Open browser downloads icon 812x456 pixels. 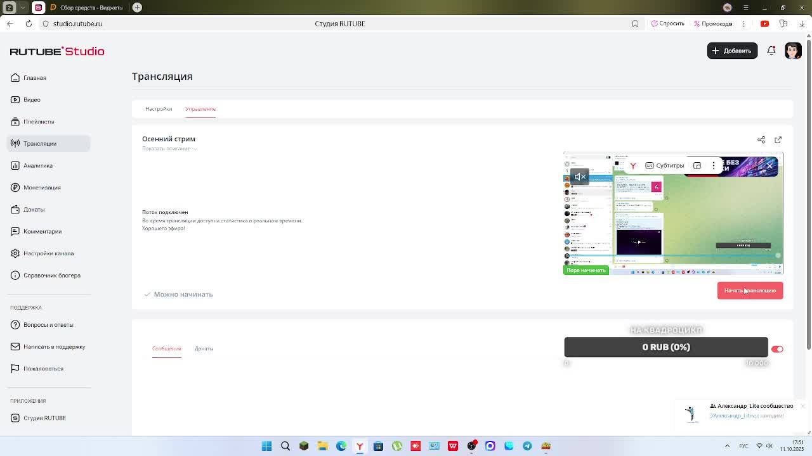(802, 23)
